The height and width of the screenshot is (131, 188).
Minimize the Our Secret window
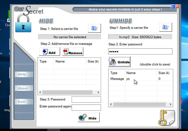point(173,6)
